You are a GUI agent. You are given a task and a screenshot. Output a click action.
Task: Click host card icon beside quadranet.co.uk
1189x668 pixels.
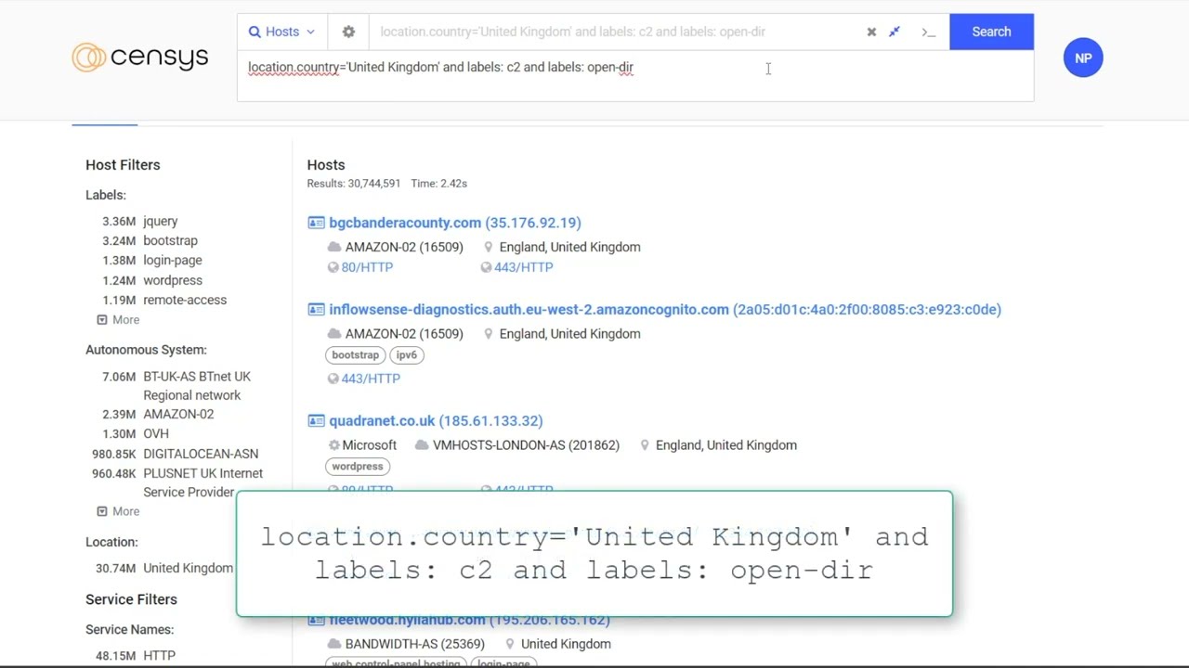point(316,421)
